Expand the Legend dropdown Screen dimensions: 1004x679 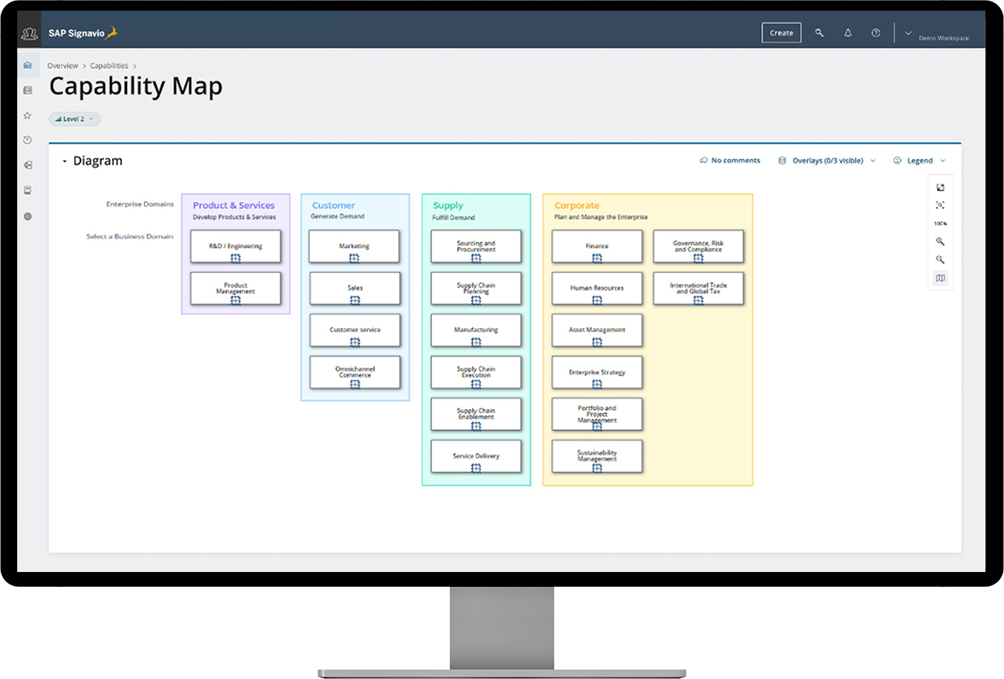pyautogui.click(x=919, y=160)
